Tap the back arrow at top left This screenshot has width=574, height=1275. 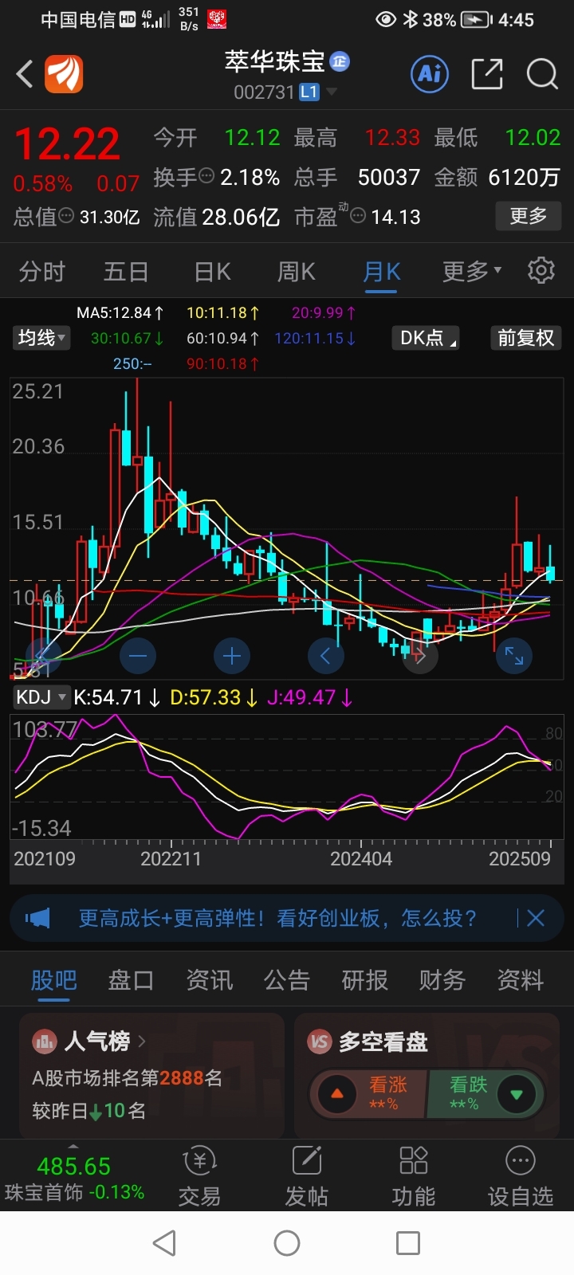point(25,75)
